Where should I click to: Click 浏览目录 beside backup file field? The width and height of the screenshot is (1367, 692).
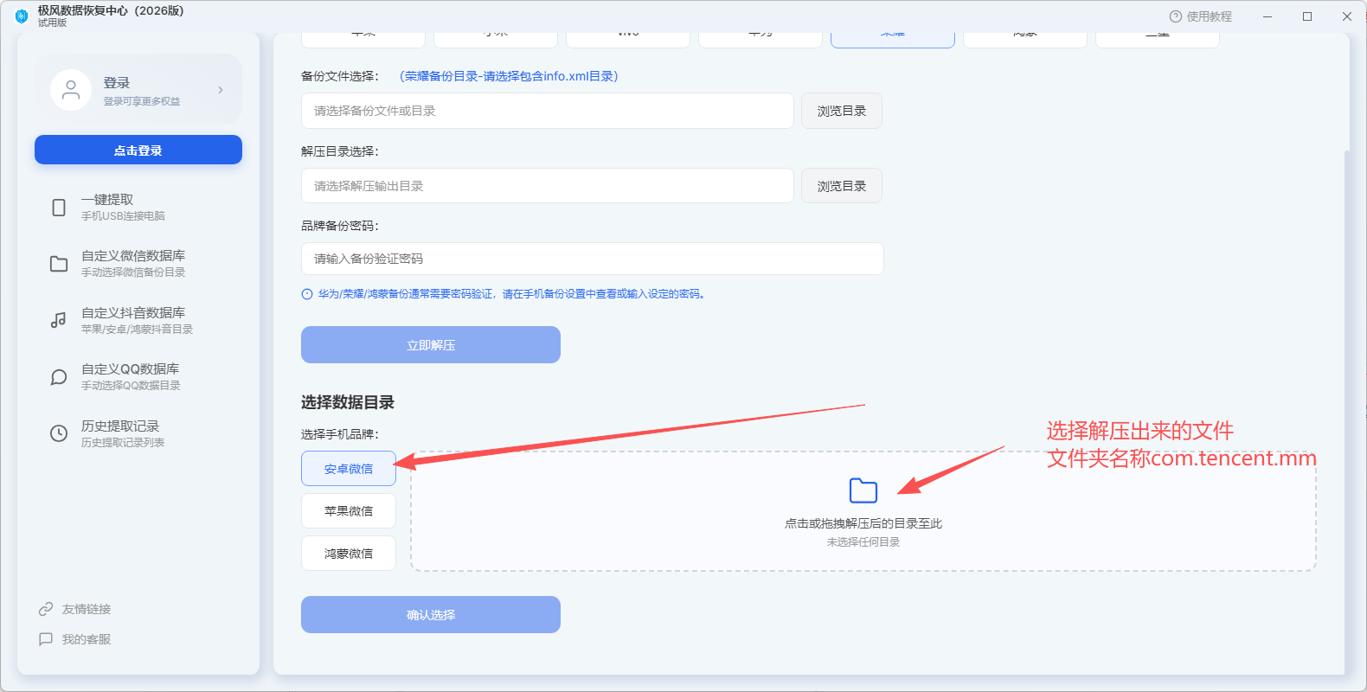point(842,111)
